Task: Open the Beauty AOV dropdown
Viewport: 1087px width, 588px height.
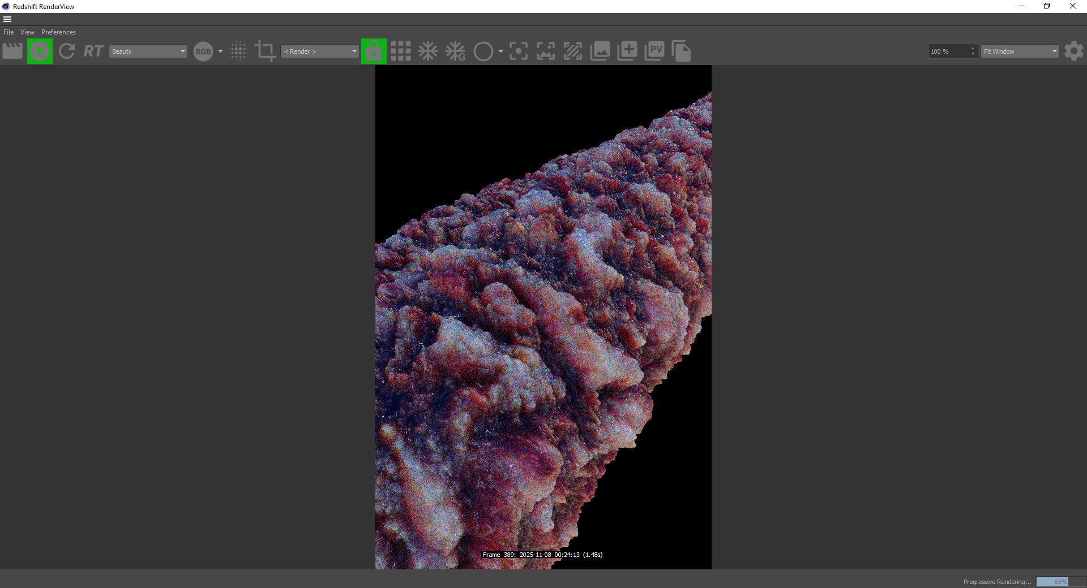Action: (148, 51)
